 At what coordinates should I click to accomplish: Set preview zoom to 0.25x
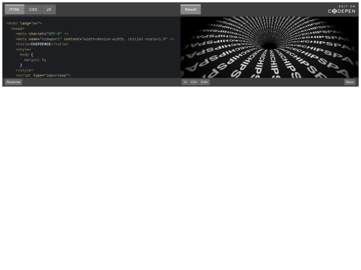point(204,82)
